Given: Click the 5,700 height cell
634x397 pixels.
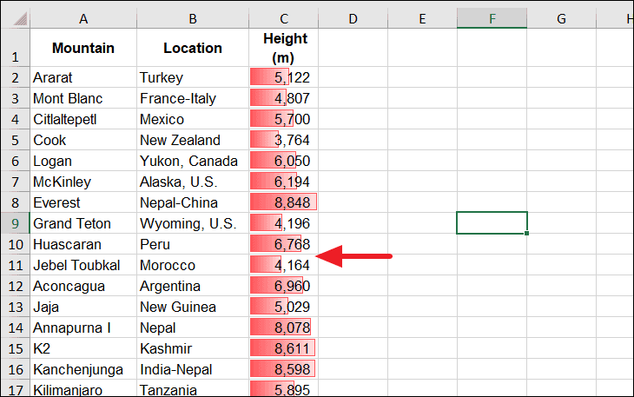Looking at the screenshot, I should coord(284,119).
